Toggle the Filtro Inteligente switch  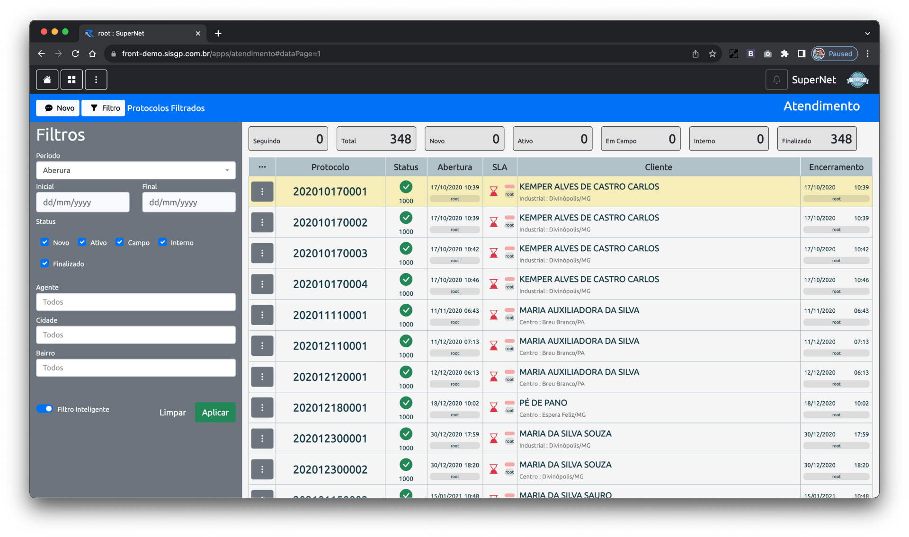(45, 409)
